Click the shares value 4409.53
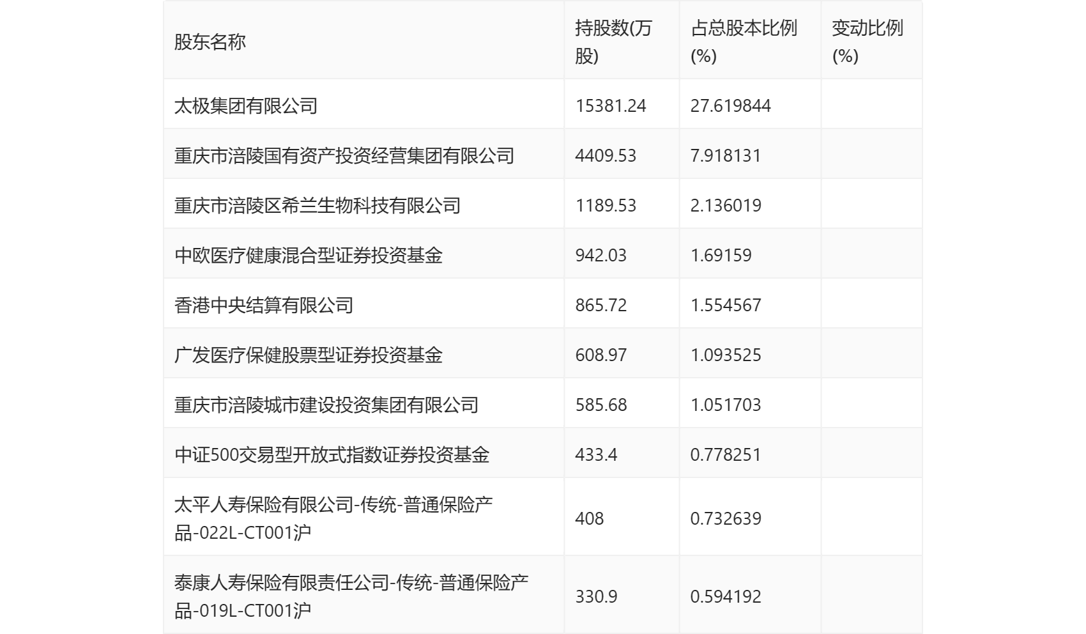Image resolution: width=1086 pixels, height=634 pixels. coord(606,155)
